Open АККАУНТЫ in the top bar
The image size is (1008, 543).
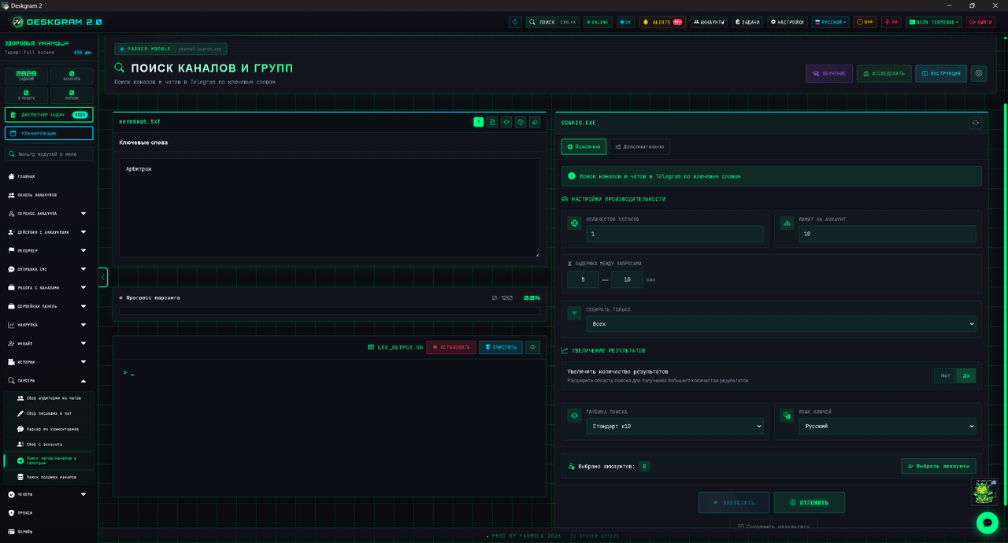tap(709, 22)
